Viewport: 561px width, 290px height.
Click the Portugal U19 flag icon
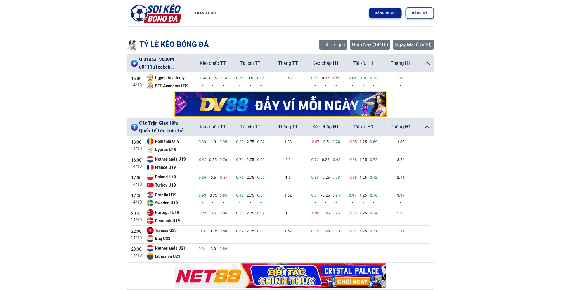coord(150,213)
